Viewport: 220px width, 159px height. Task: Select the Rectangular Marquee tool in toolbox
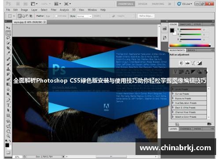(x=8, y=33)
